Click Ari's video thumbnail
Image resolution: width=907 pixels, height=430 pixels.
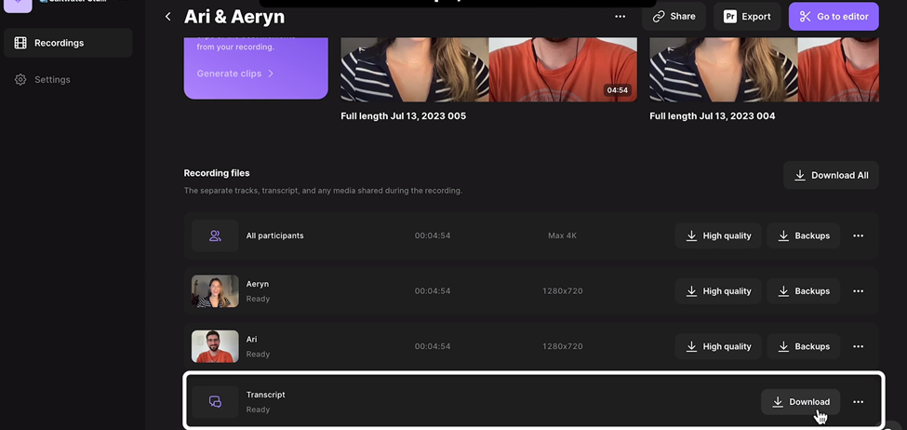215,346
